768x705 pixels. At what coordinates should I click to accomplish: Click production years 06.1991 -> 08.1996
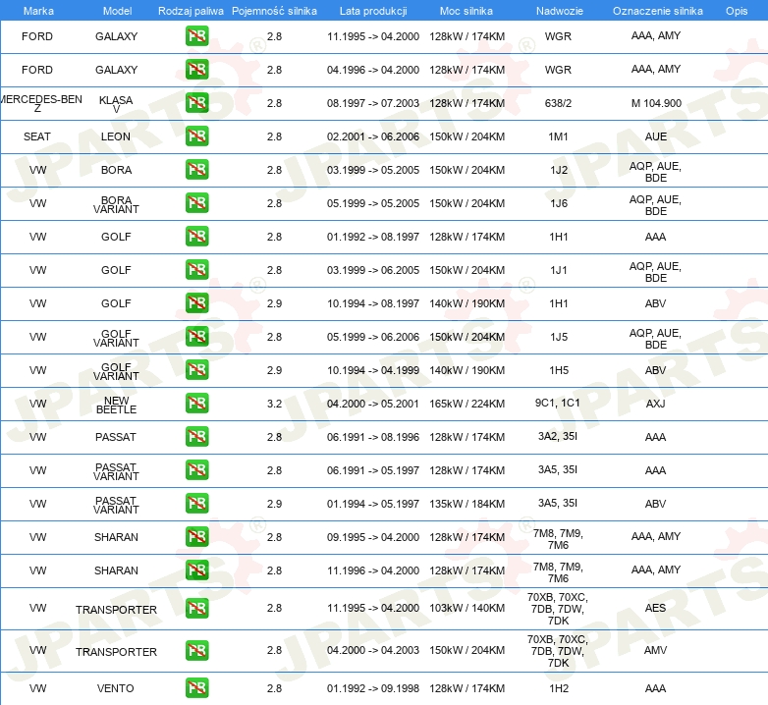click(373, 437)
